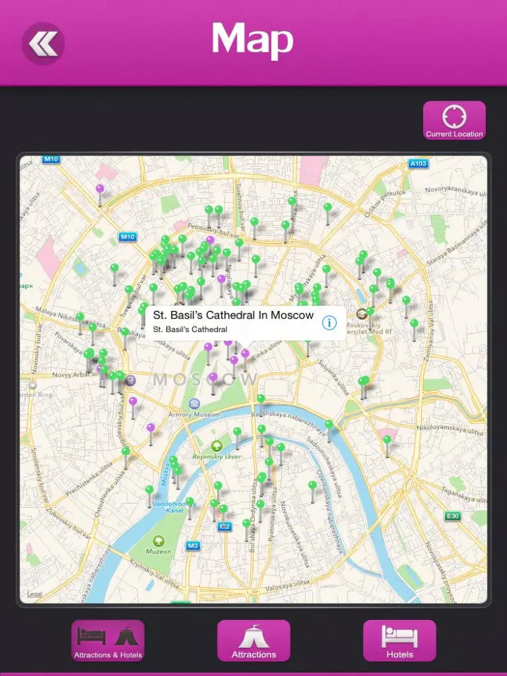Screen dimensions: 507x676
Task: Open info for St. Basil's Cathedral callout
Action: [329, 322]
